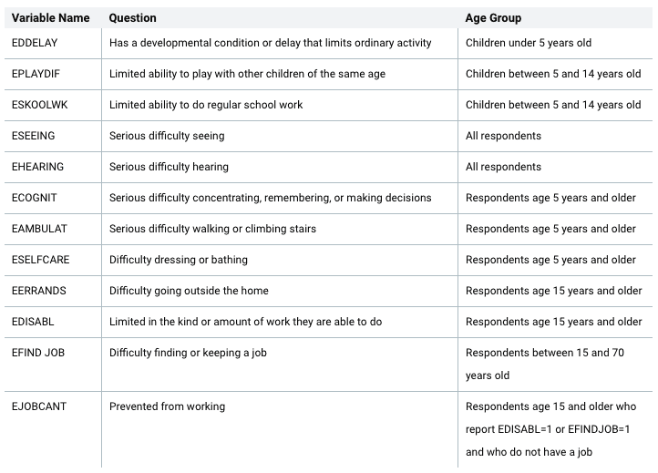Click 'Difficulty dressing or bathing' question
The width and height of the screenshot is (658, 473).
[179, 260]
